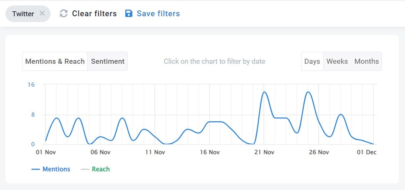Toggle the Reach series in the legend
The image size is (405, 190).
101,169
